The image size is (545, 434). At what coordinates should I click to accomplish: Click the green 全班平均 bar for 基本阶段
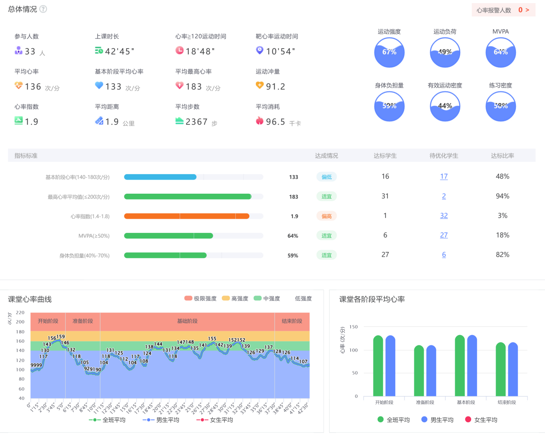pyautogui.click(x=460, y=366)
